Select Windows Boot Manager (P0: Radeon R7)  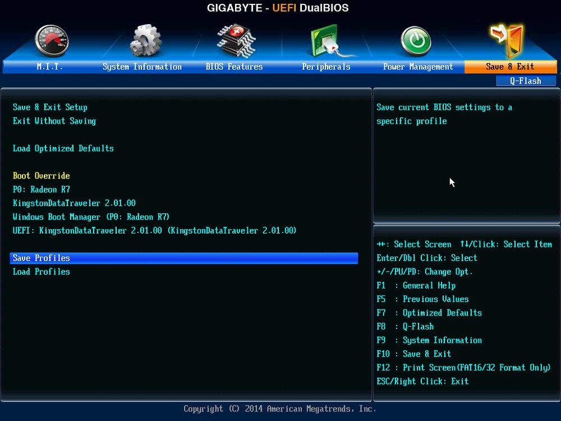[91, 217]
